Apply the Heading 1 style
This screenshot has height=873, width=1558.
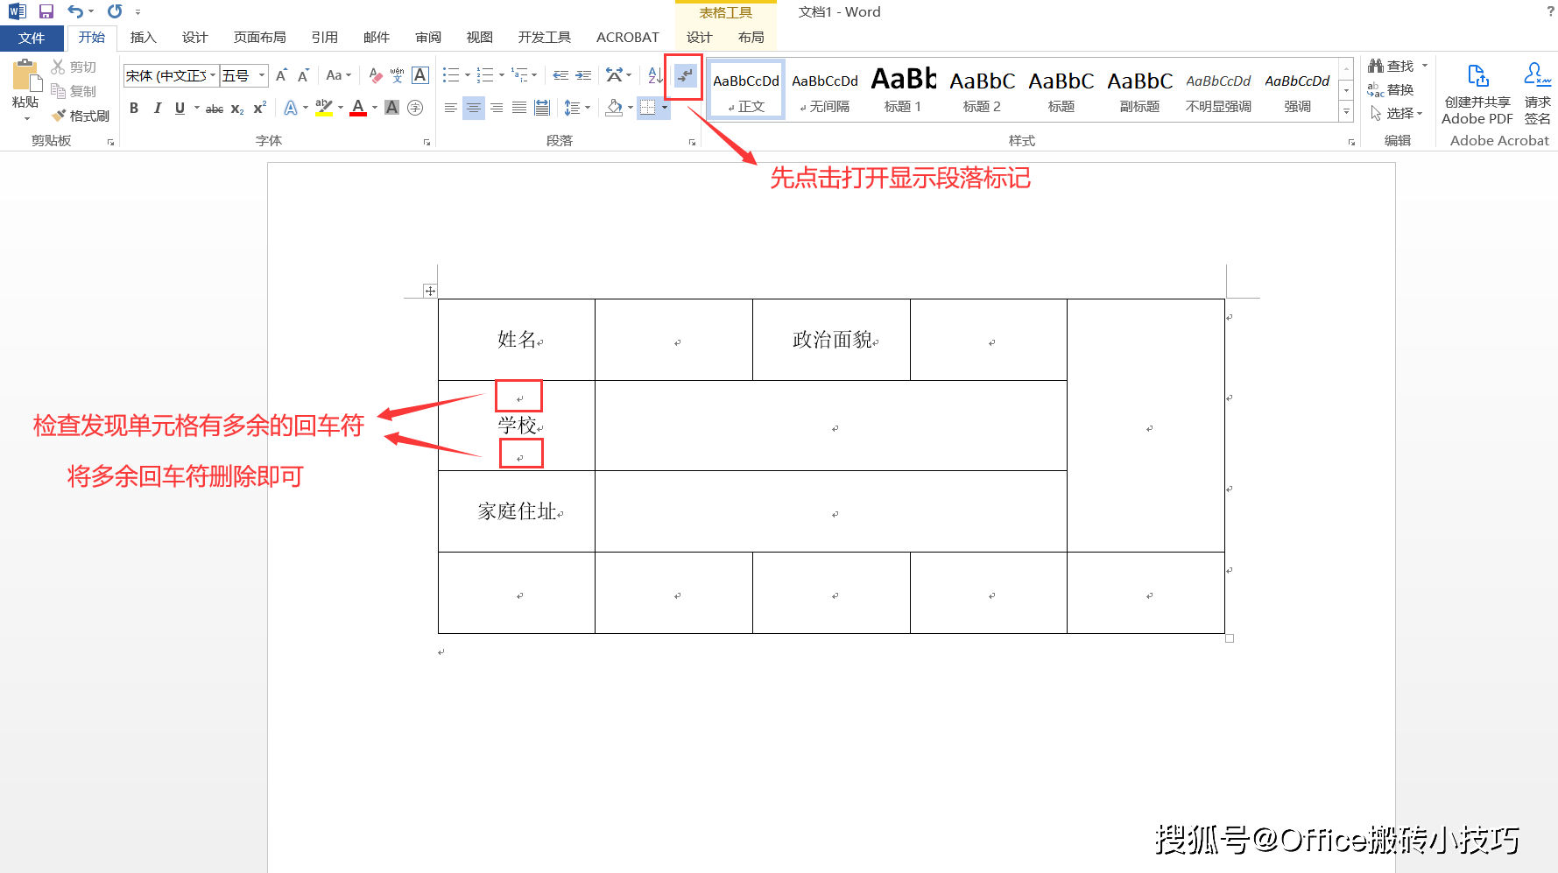coord(903,90)
